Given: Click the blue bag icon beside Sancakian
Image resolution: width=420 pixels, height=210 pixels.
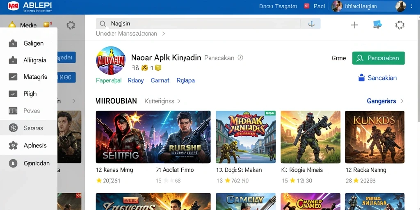Looking at the screenshot, I should click(362, 78).
